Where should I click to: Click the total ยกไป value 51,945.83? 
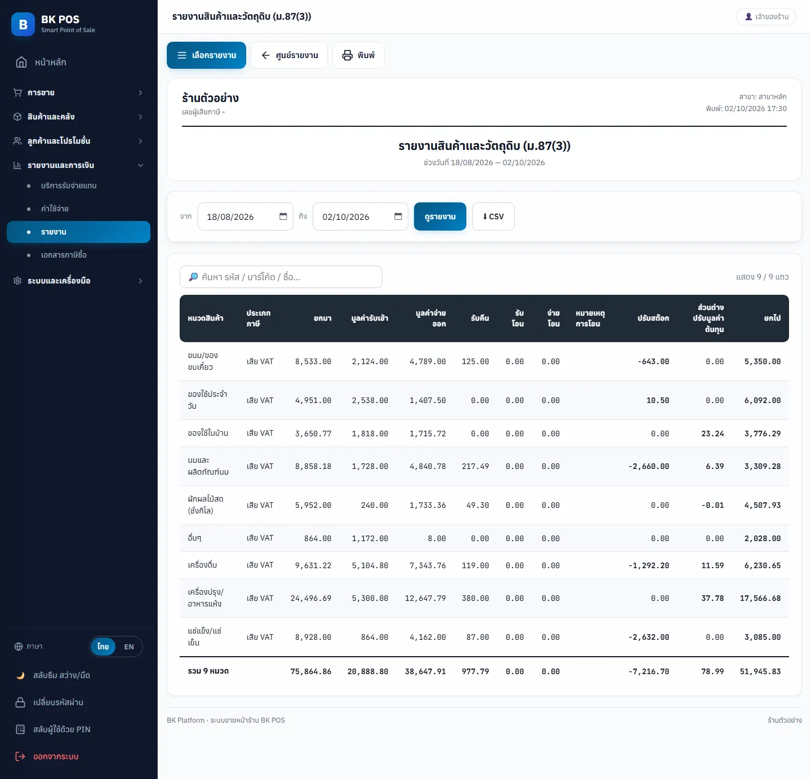click(760, 671)
